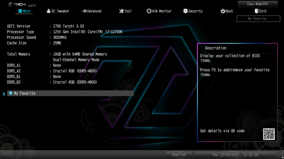Click the blue star beside My Favorite
The width and height of the screenshot is (284, 159).
11,93
